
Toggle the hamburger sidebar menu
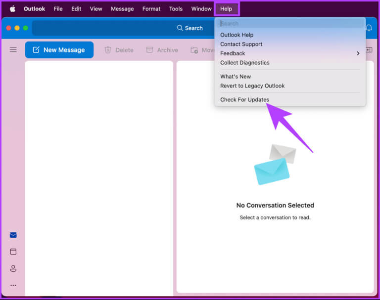click(13, 50)
